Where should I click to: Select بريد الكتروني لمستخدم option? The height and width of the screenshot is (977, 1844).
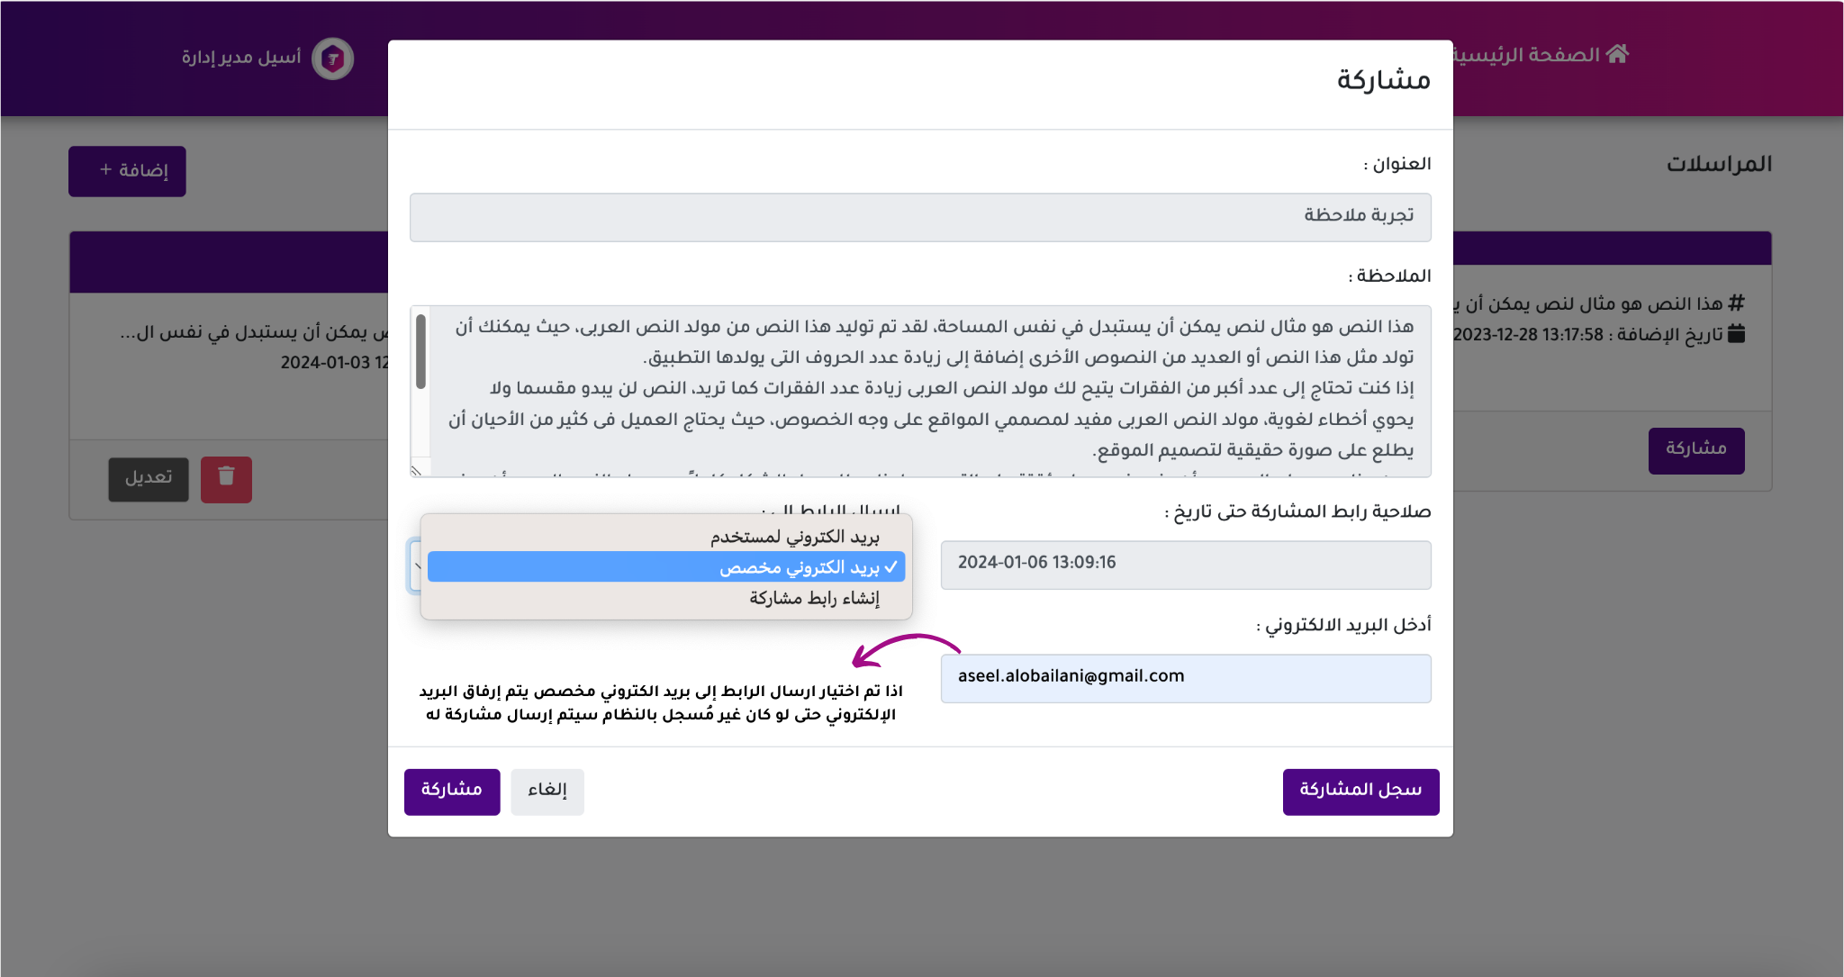pyautogui.click(x=793, y=537)
